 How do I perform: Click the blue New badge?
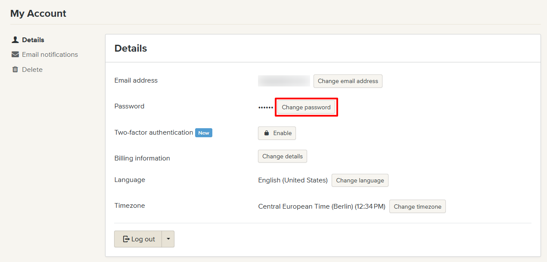(204, 133)
